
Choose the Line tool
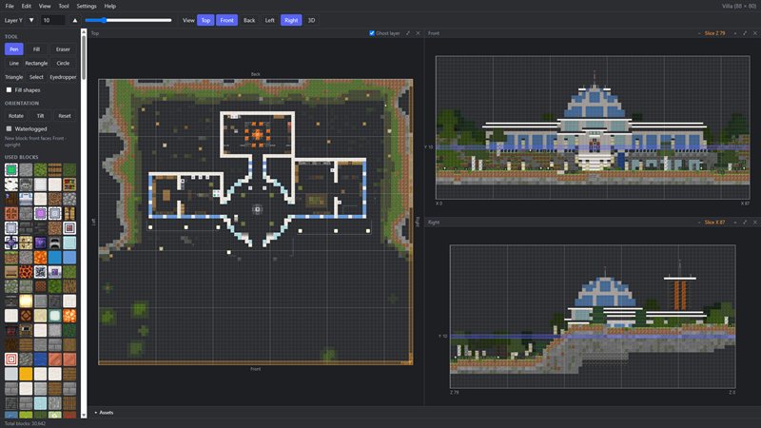click(x=14, y=64)
